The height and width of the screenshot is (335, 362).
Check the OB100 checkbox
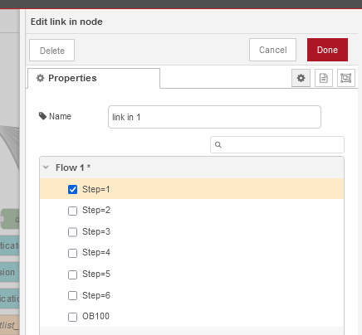(72, 317)
